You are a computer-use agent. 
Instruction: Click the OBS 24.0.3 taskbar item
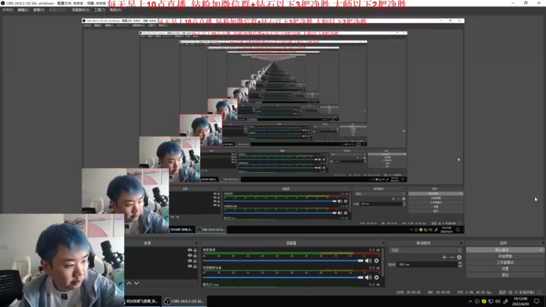pos(184,301)
